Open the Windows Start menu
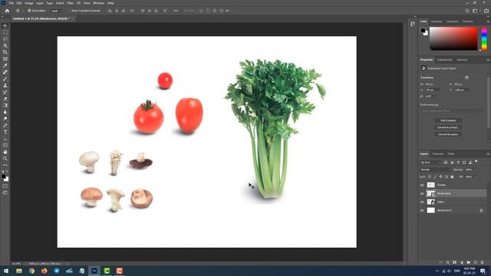This screenshot has height=276, width=491. pyautogui.click(x=6, y=271)
